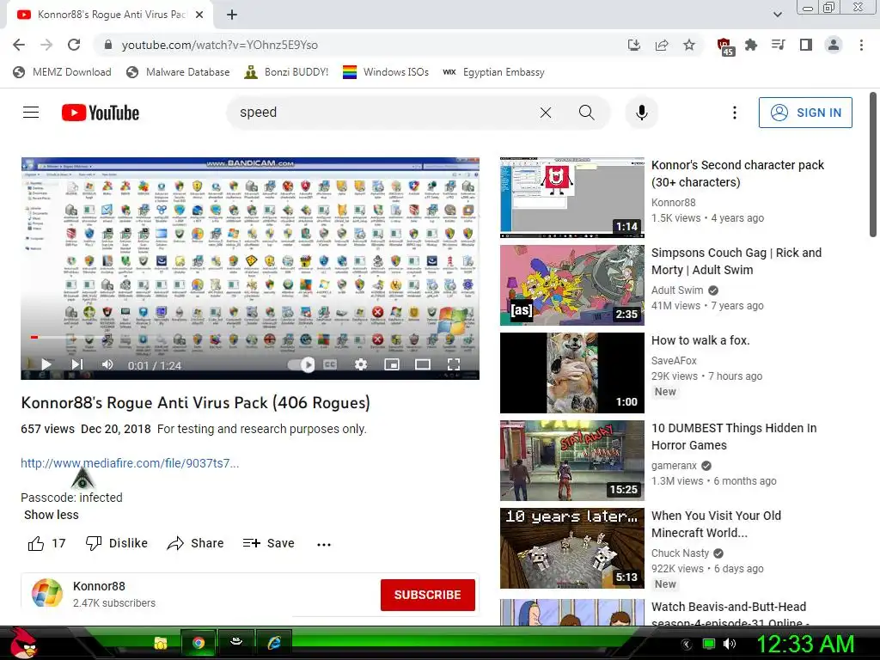Seek on the video progress bar

click(250, 337)
